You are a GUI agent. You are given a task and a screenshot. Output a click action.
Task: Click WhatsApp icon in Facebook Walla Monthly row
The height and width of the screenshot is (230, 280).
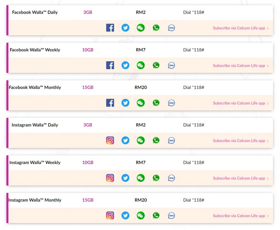[x=156, y=103]
